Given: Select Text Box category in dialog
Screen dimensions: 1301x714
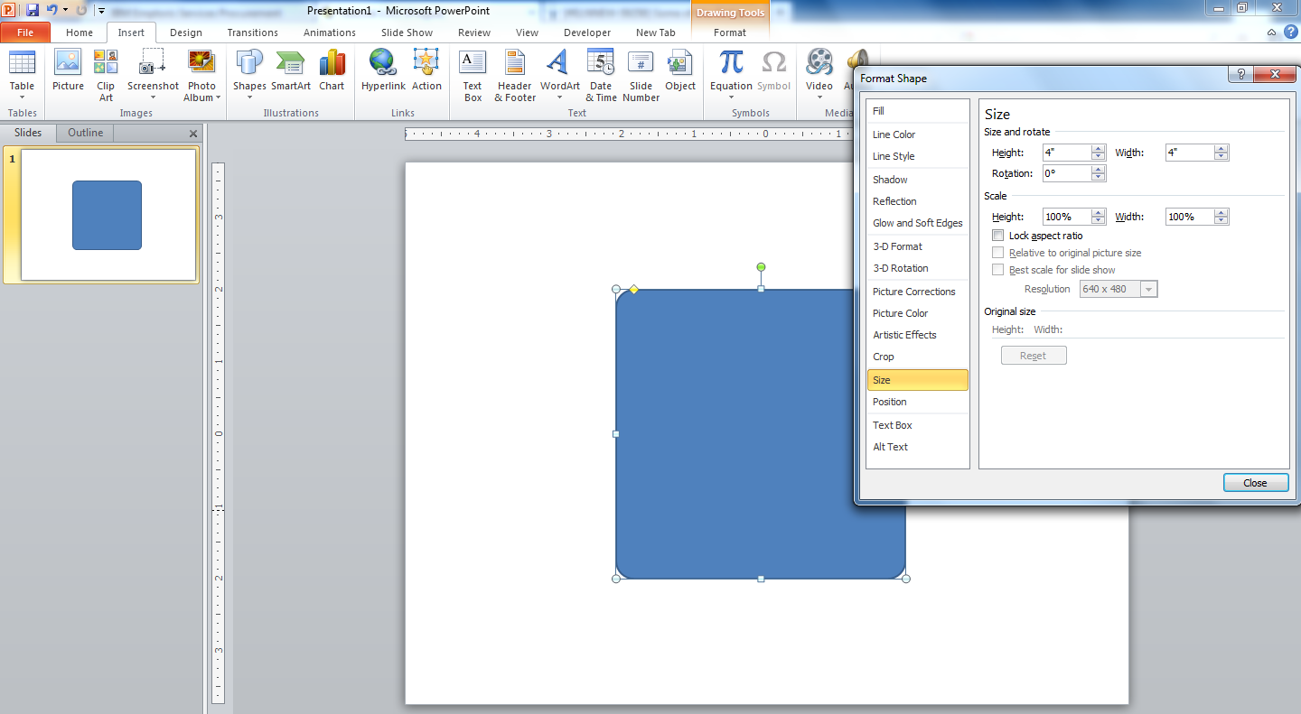Looking at the screenshot, I should (917, 425).
